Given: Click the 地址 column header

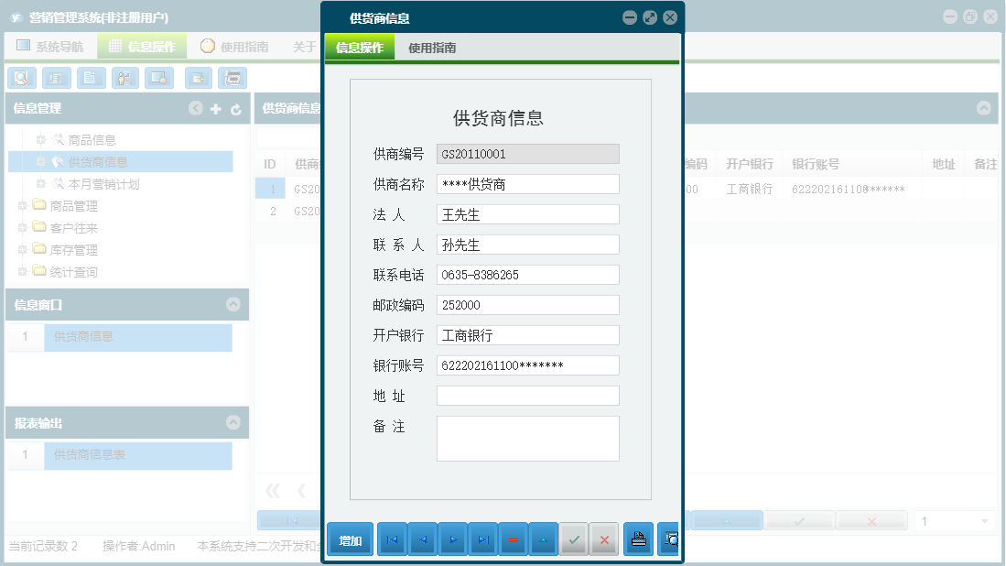Looking at the screenshot, I should pyautogui.click(x=944, y=164).
